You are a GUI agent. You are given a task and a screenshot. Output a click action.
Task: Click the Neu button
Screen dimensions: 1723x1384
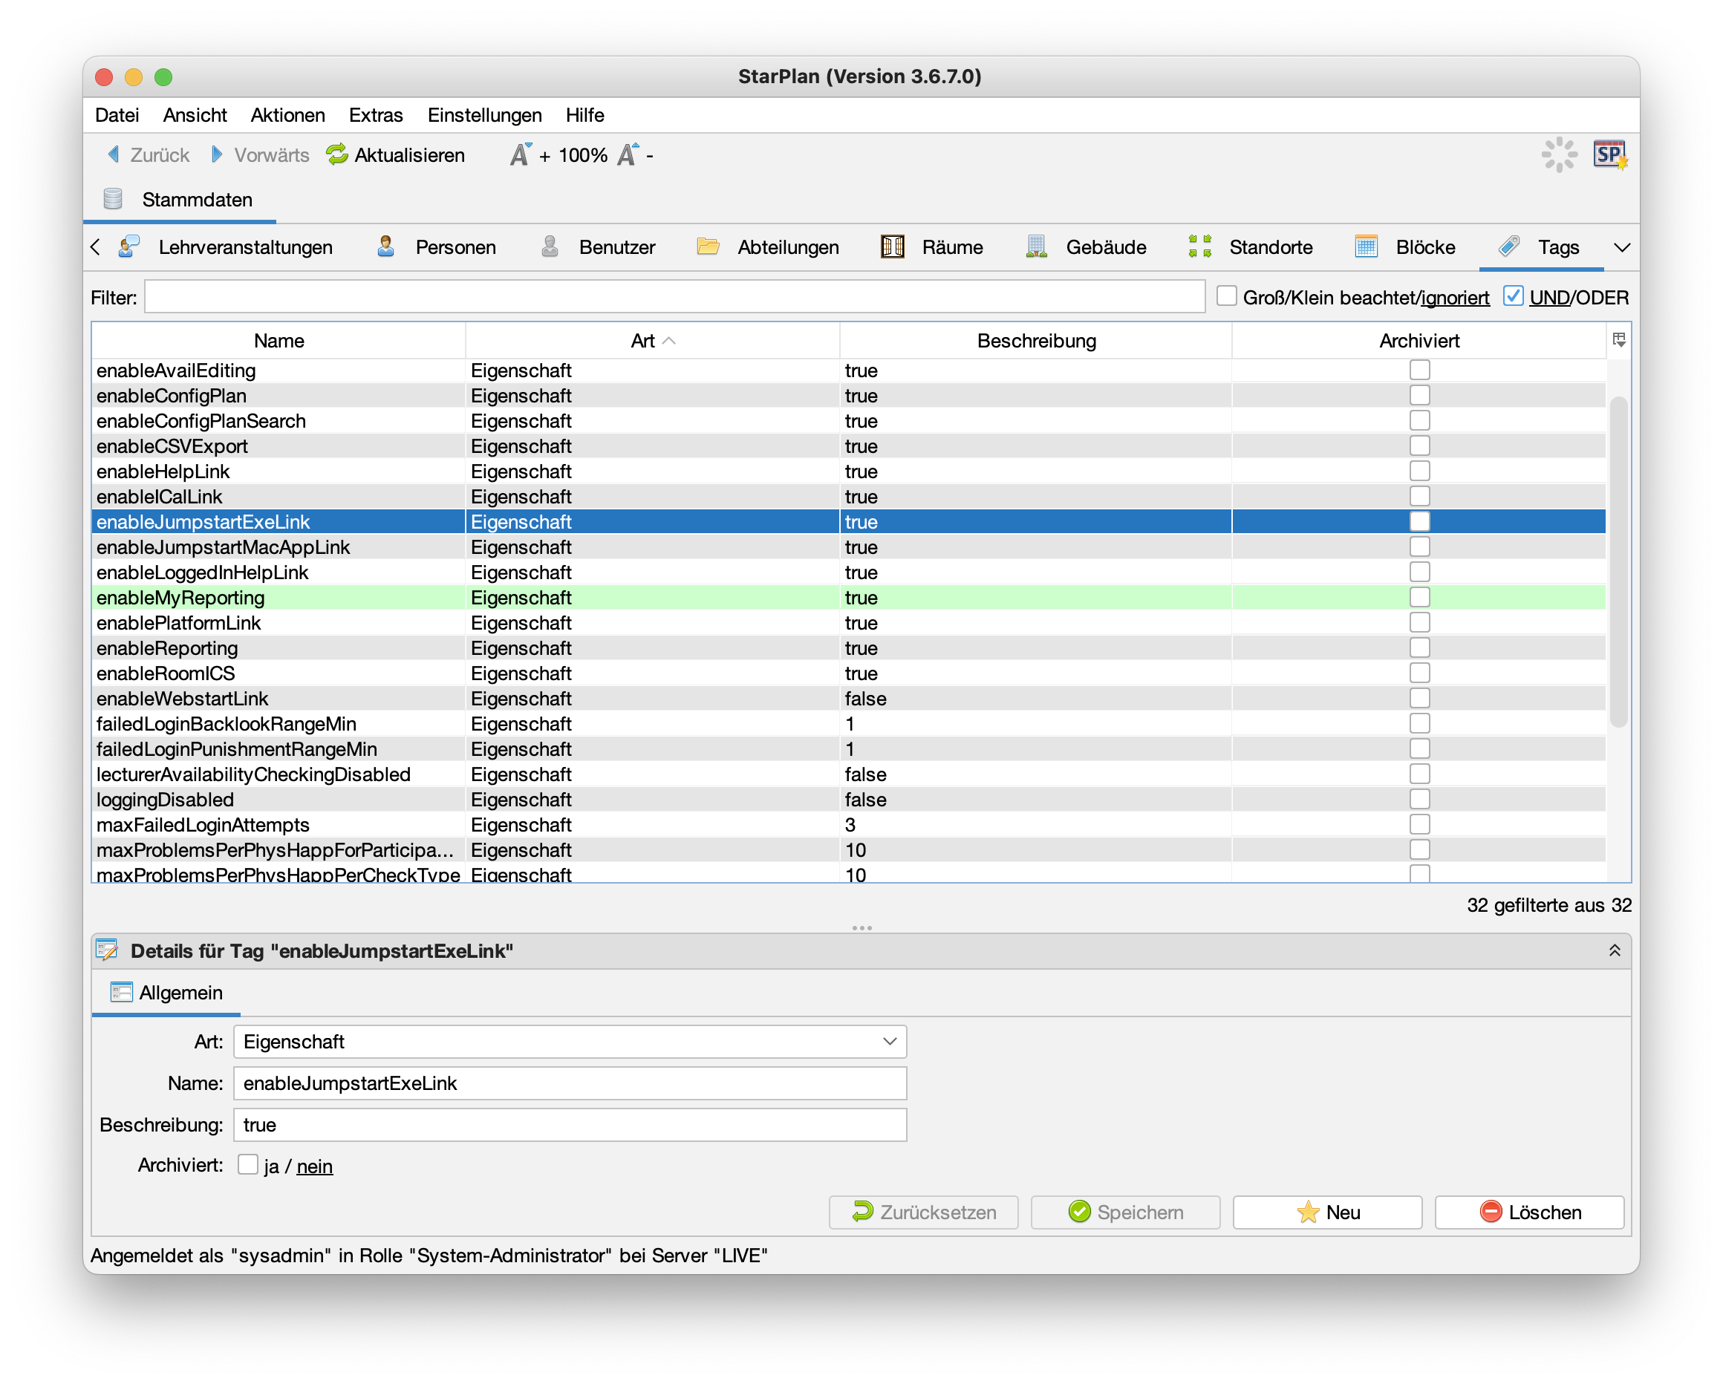[x=1326, y=1212]
